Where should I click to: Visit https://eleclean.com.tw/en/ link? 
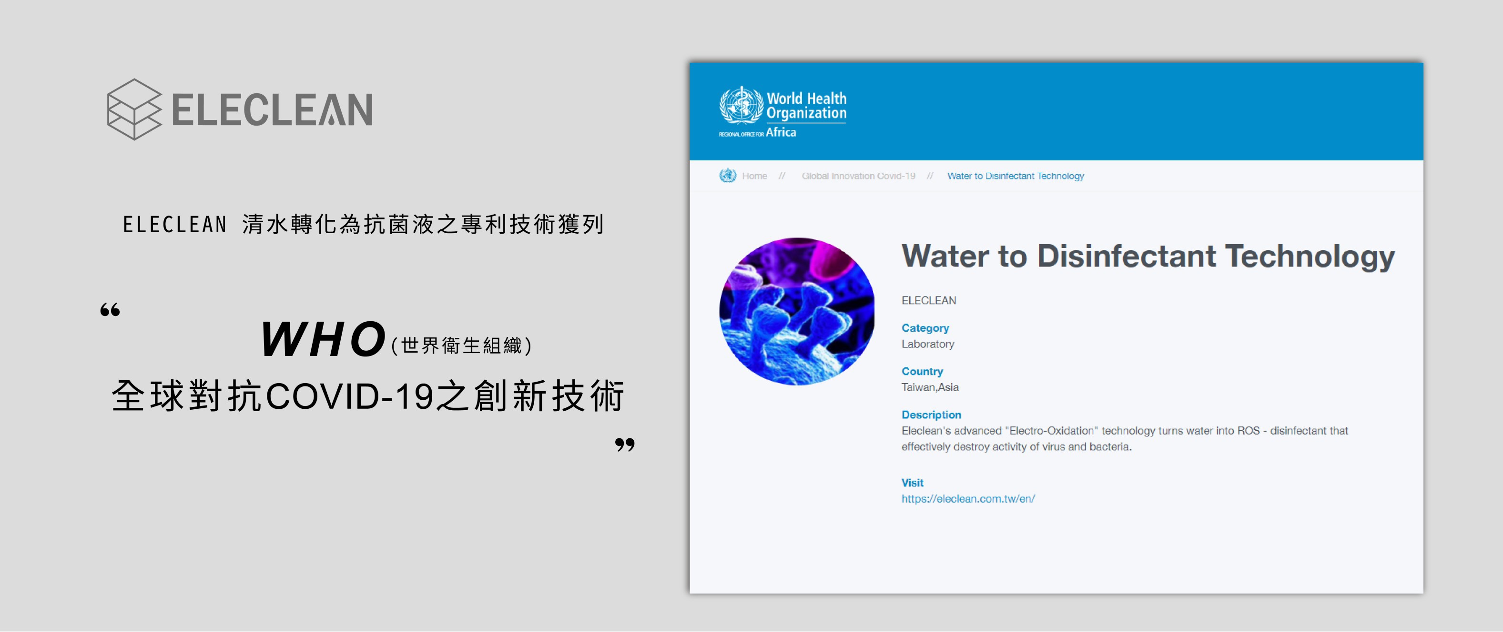[x=968, y=499]
